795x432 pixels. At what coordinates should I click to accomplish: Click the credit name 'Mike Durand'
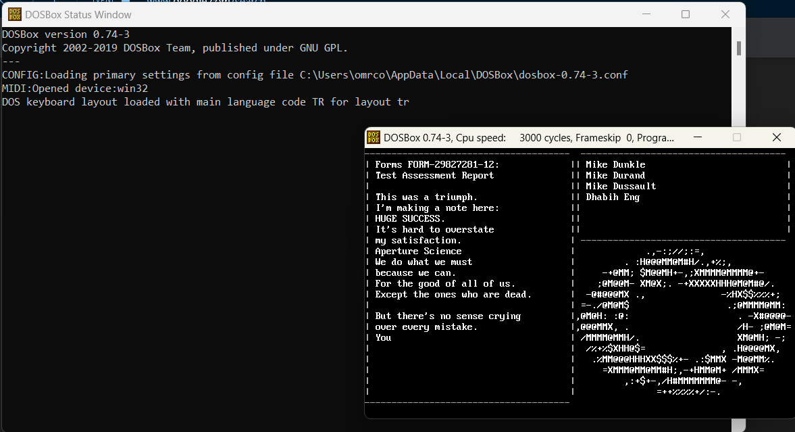(615, 175)
